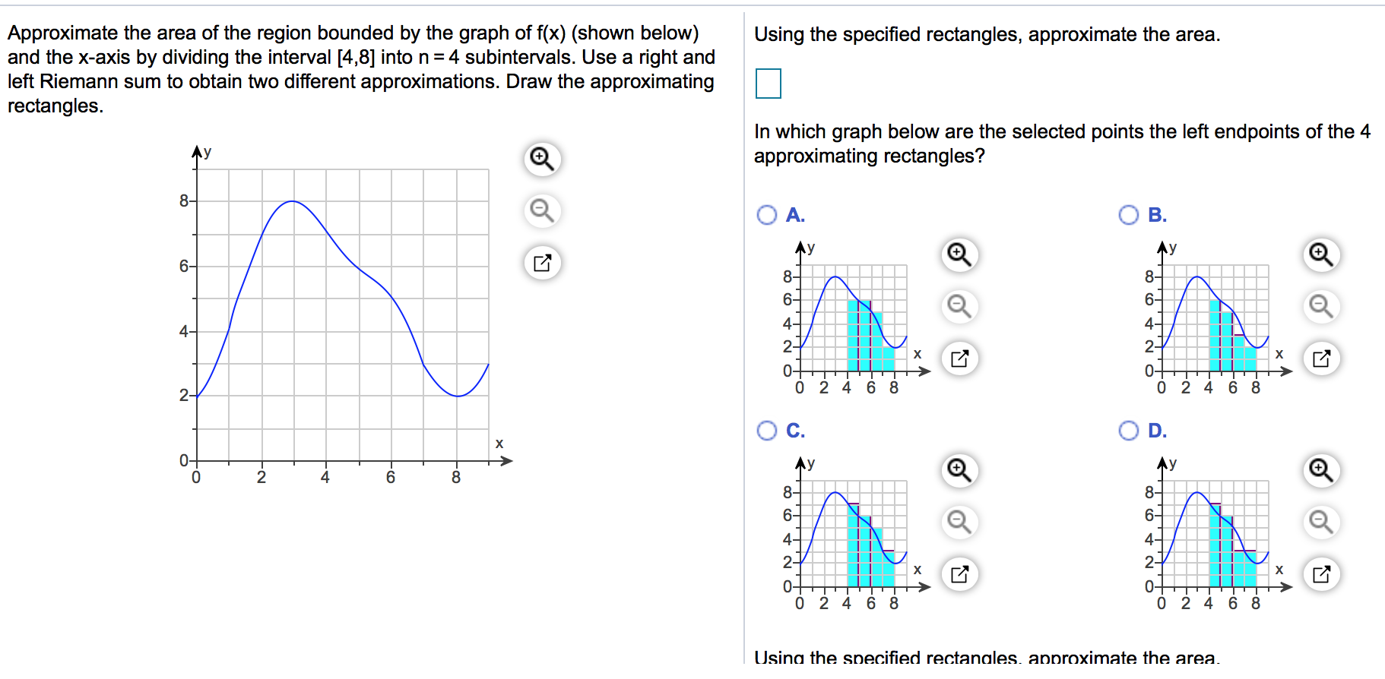Open the main f(x) graph in external window
Viewport: 1385px width, 679px height.
point(540,264)
